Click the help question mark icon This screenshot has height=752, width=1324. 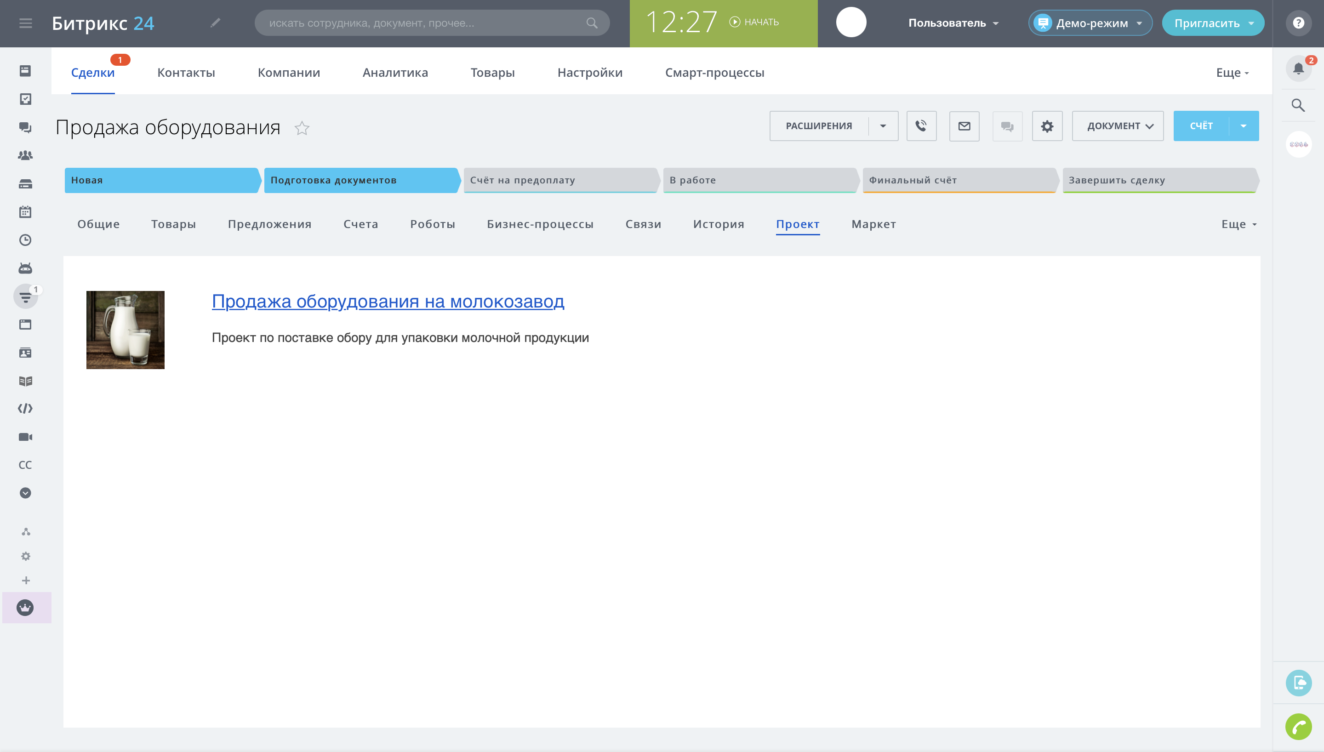(1298, 23)
